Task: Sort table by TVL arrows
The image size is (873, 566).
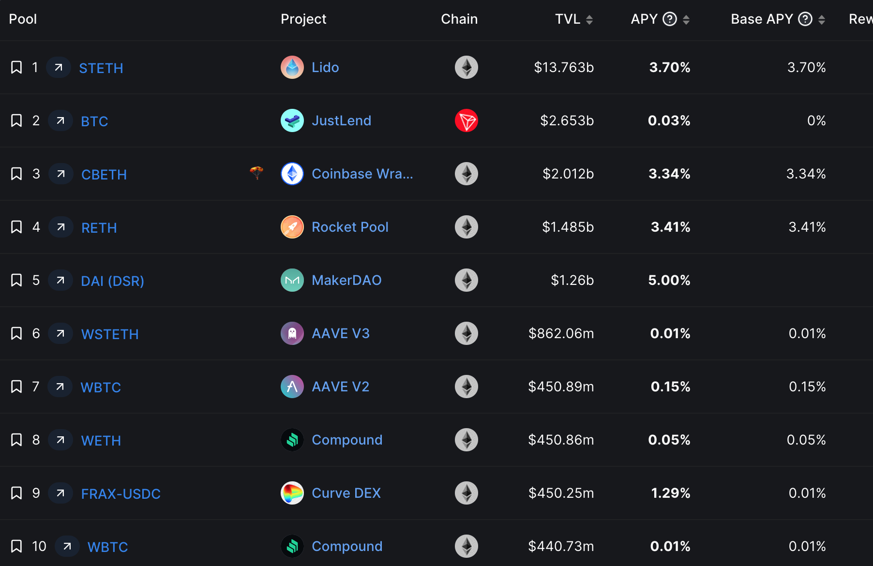Action: point(589,19)
